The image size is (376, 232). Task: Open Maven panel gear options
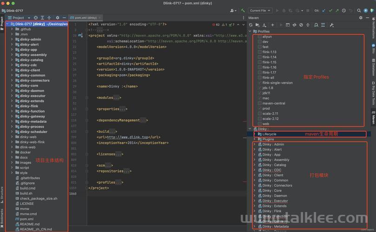pos(361,18)
